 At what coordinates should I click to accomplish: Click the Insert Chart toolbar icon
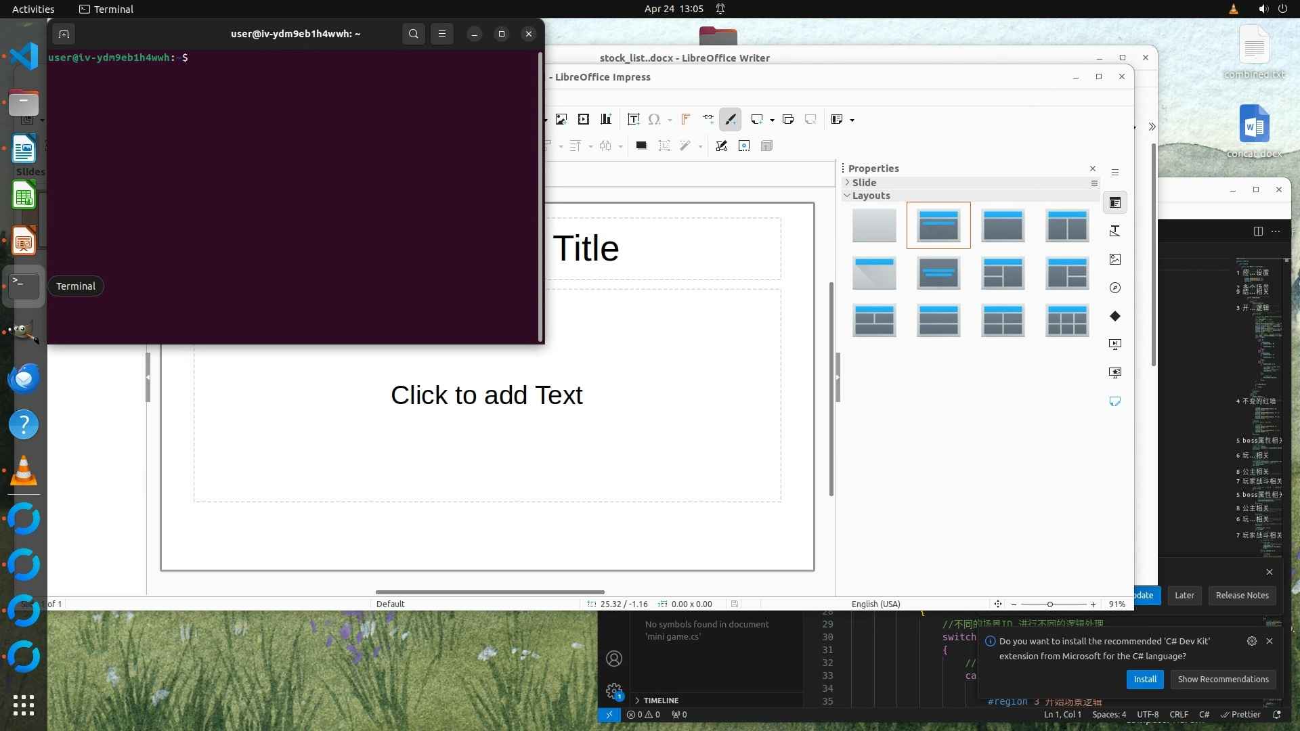(x=606, y=120)
